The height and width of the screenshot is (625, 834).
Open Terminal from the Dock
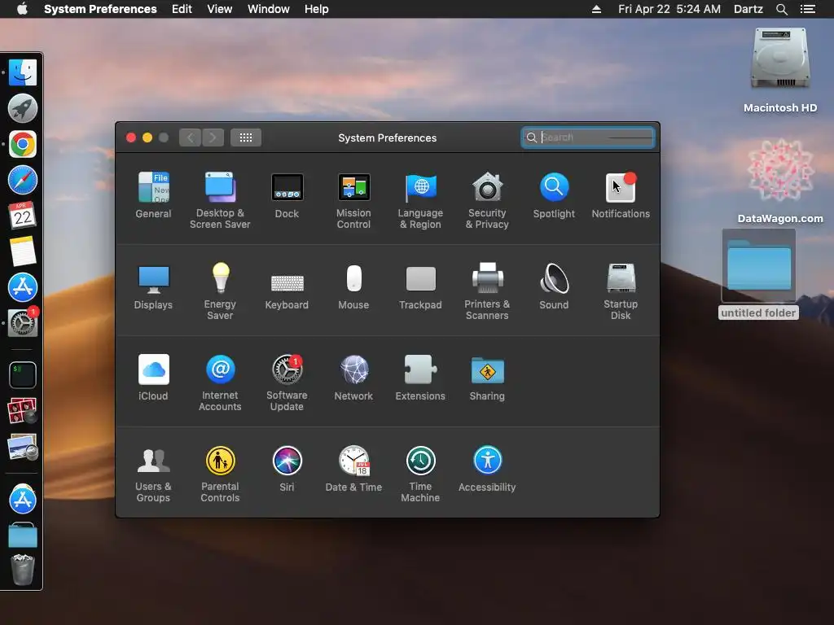coord(22,374)
